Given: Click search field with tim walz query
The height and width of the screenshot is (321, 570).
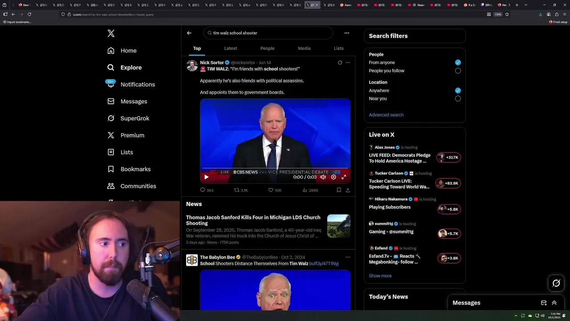Looking at the screenshot, I should pyautogui.click(x=268, y=33).
